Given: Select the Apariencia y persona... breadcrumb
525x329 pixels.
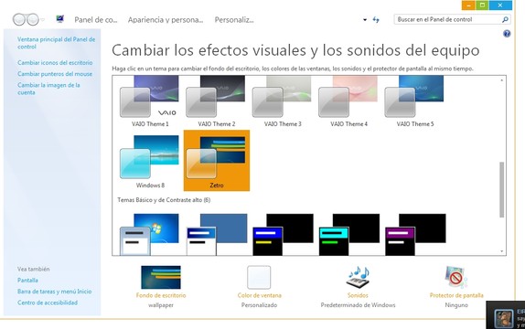Looking at the screenshot, I should pyautogui.click(x=166, y=20).
